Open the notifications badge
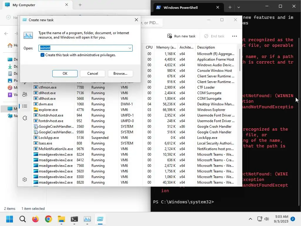Image resolution: width=301 pixels, height=226 pixels. pyautogui.click(x=293, y=219)
